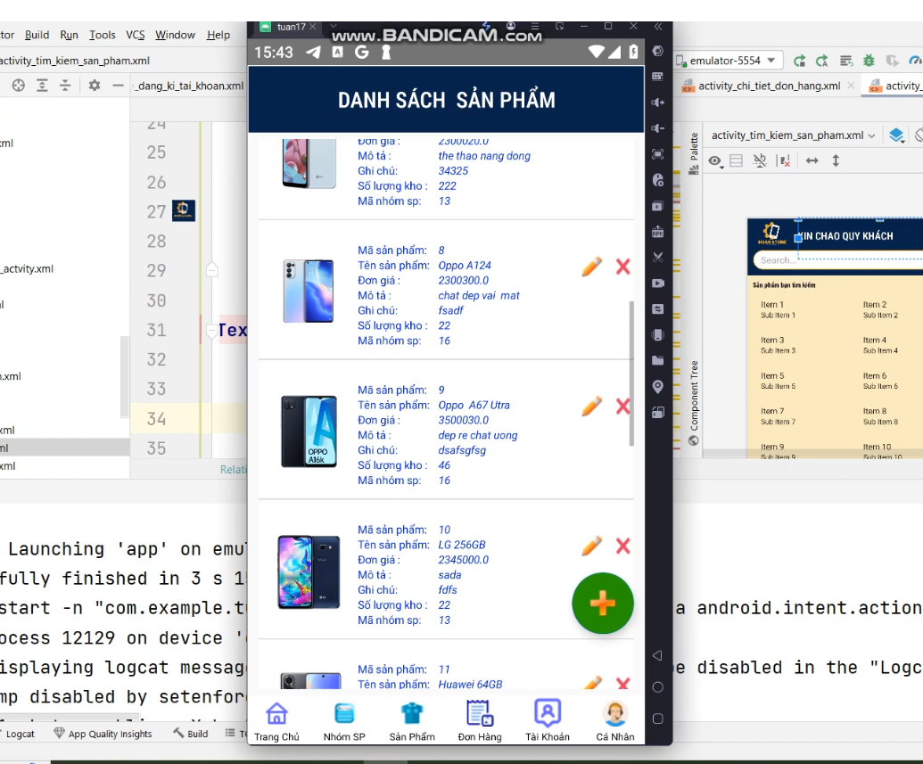The height and width of the screenshot is (764, 923).
Task: Open the Logcat tool window tab
Action: pyautogui.click(x=20, y=734)
